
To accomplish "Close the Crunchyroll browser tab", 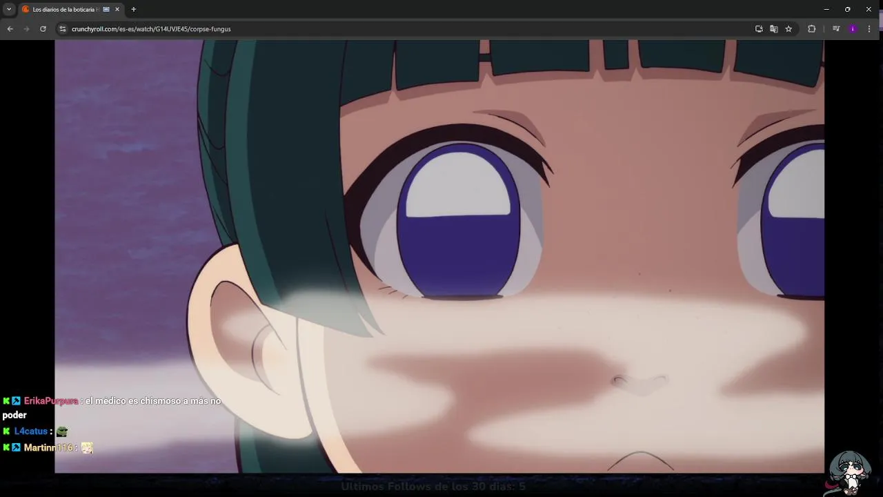I will pos(117,10).
